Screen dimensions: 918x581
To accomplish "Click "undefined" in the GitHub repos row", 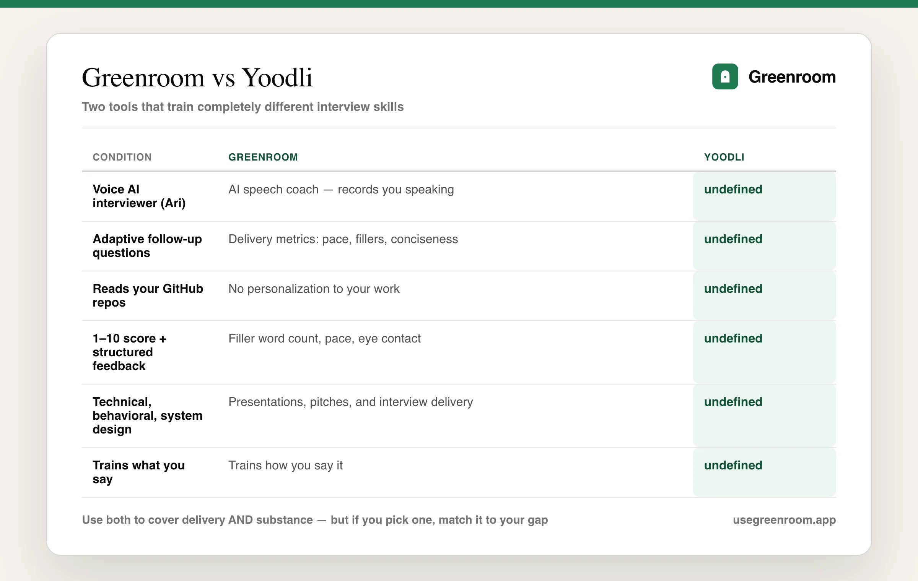I will [733, 289].
